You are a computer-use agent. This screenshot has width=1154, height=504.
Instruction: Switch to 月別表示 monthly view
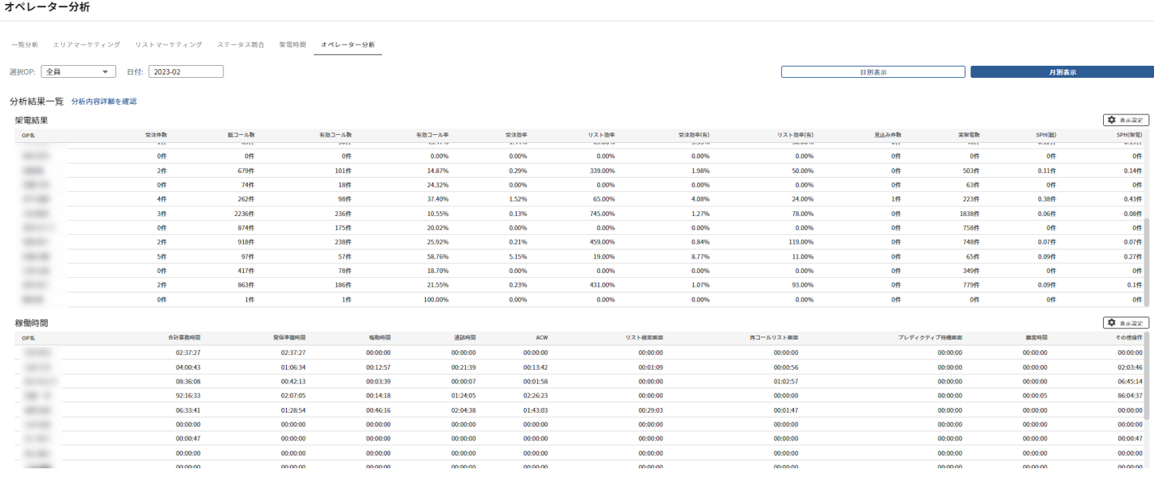(x=1062, y=71)
